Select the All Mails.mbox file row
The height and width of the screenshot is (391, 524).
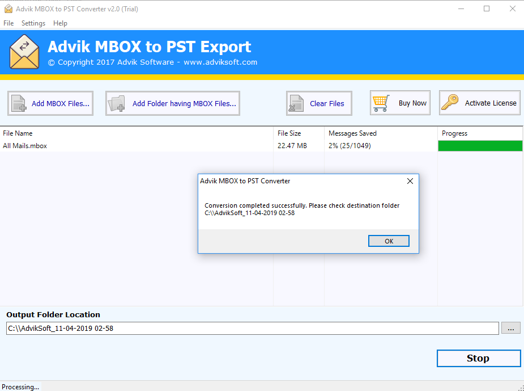click(x=261, y=146)
